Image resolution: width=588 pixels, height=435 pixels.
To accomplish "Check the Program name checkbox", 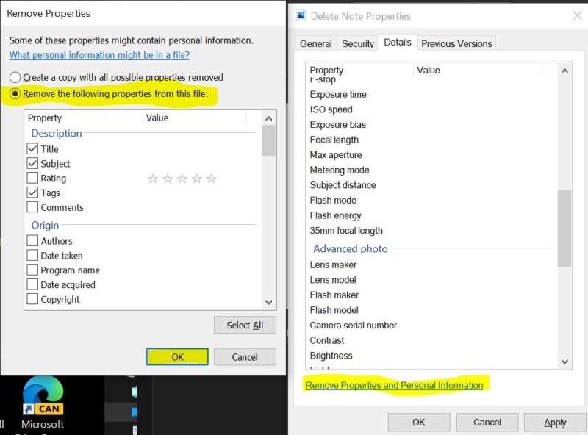I will [x=33, y=270].
